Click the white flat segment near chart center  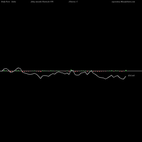click(72, 71)
